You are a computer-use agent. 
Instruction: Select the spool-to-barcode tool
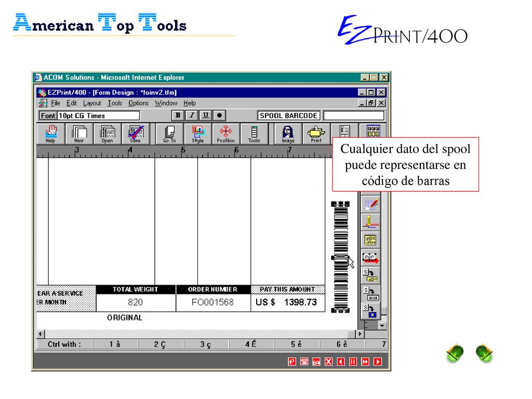point(370,294)
